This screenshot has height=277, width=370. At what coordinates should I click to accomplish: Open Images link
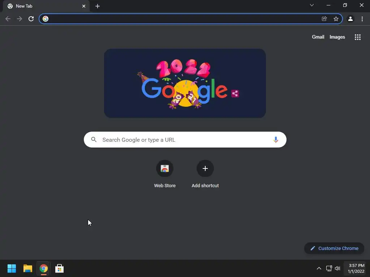pyautogui.click(x=337, y=37)
